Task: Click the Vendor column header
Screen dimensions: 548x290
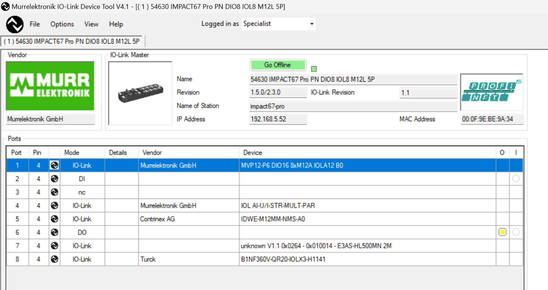Action: (189, 153)
